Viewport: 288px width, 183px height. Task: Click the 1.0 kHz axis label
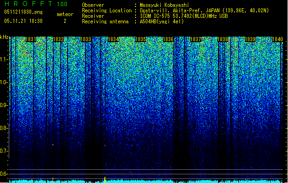tap(4, 83)
